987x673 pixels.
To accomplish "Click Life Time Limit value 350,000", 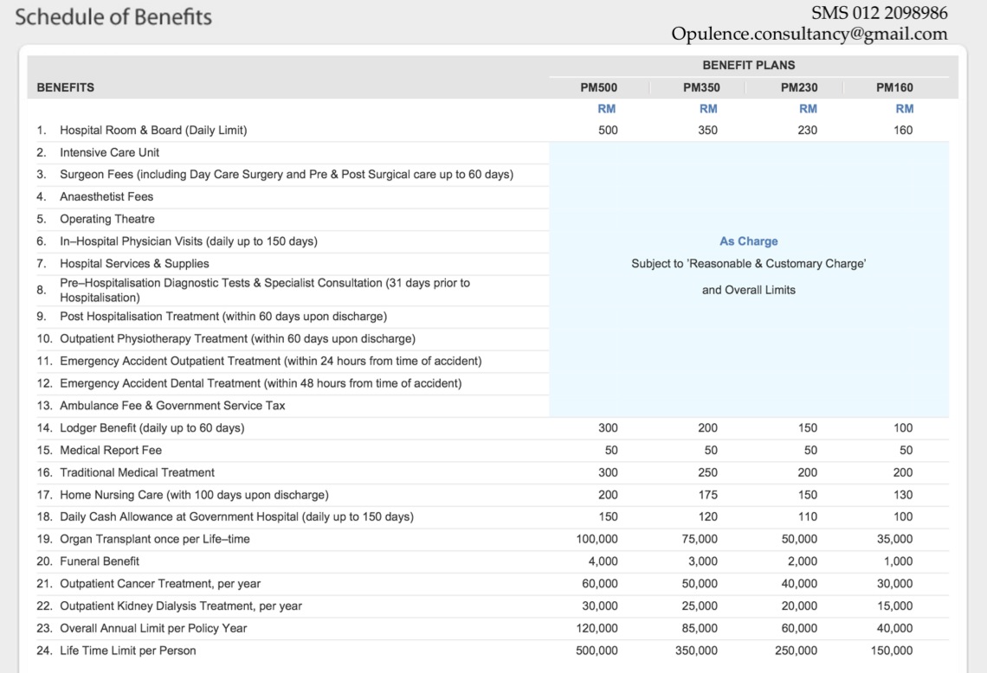I will coord(696,651).
